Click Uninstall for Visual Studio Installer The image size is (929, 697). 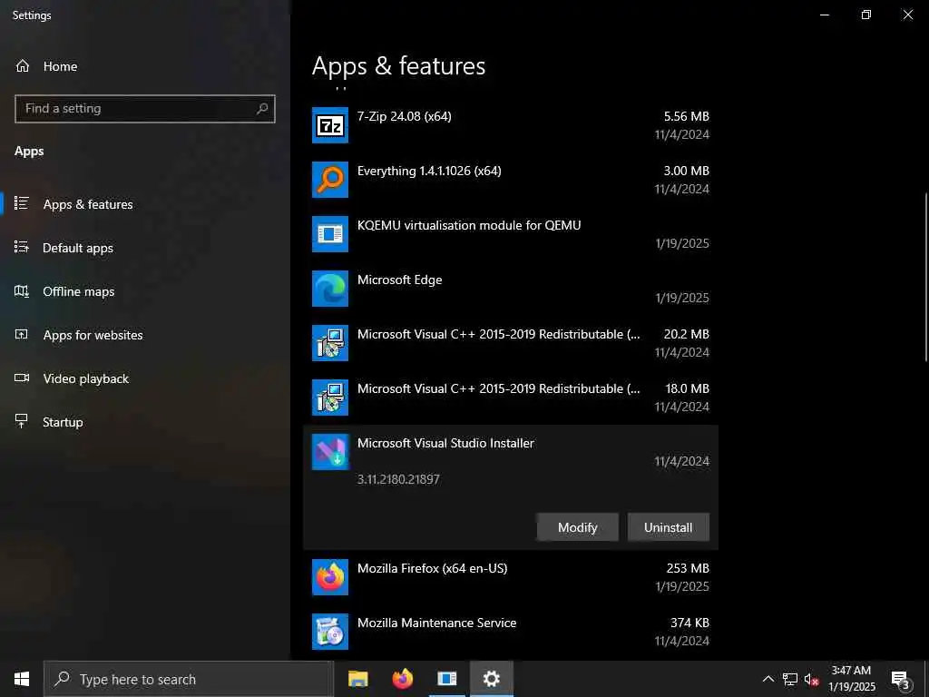669,527
